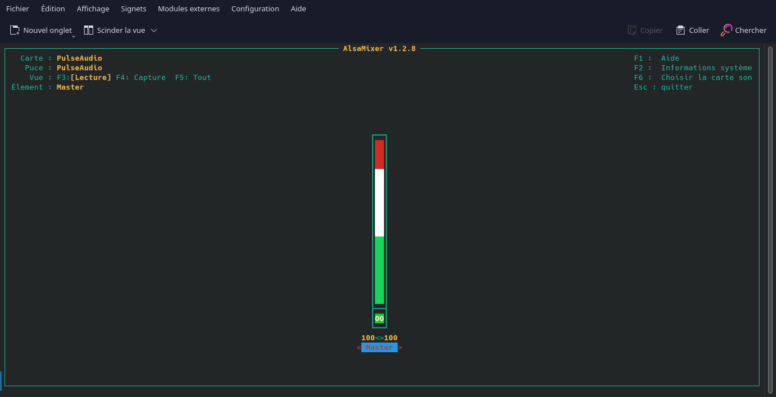This screenshot has width=776, height=397.
Task: Click the Chercher magnifier icon
Action: (x=727, y=30)
